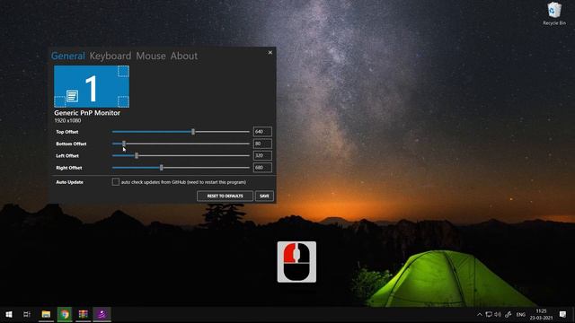Open Task View from the taskbar
Image resolution: width=575 pixels, height=323 pixels.
point(27,314)
